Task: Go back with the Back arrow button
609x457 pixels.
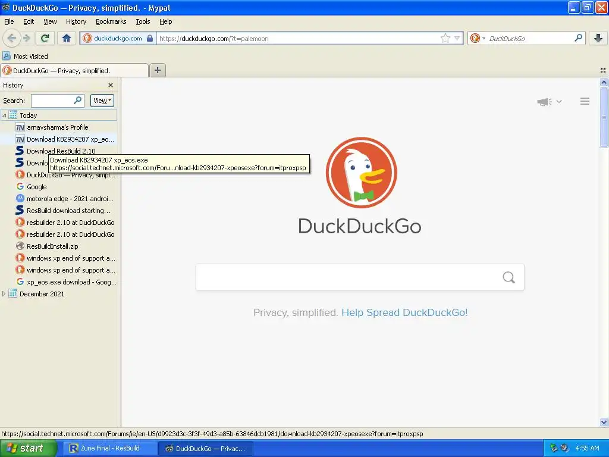Action: point(11,38)
